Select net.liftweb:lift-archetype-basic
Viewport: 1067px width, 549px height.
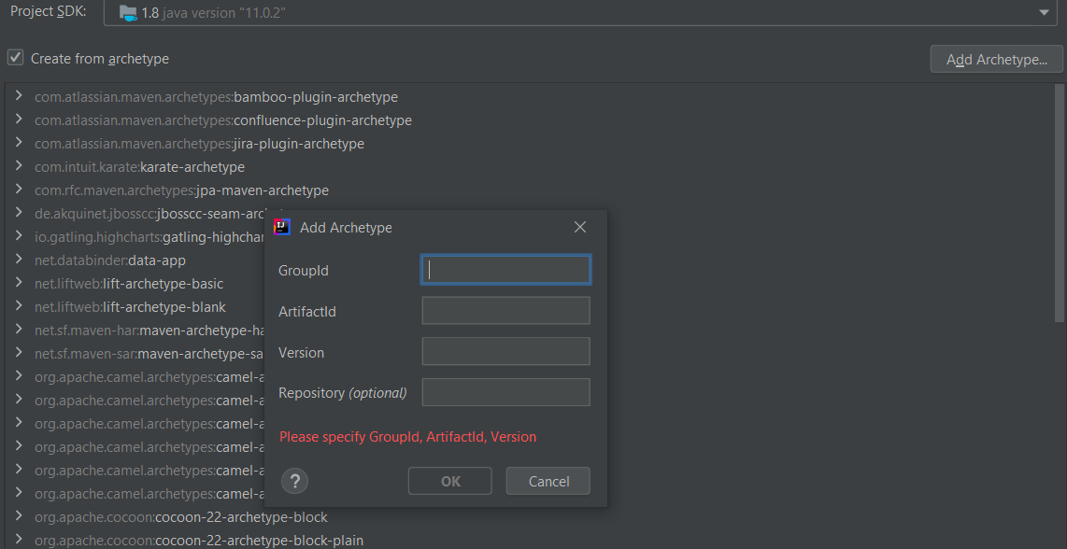(x=129, y=284)
